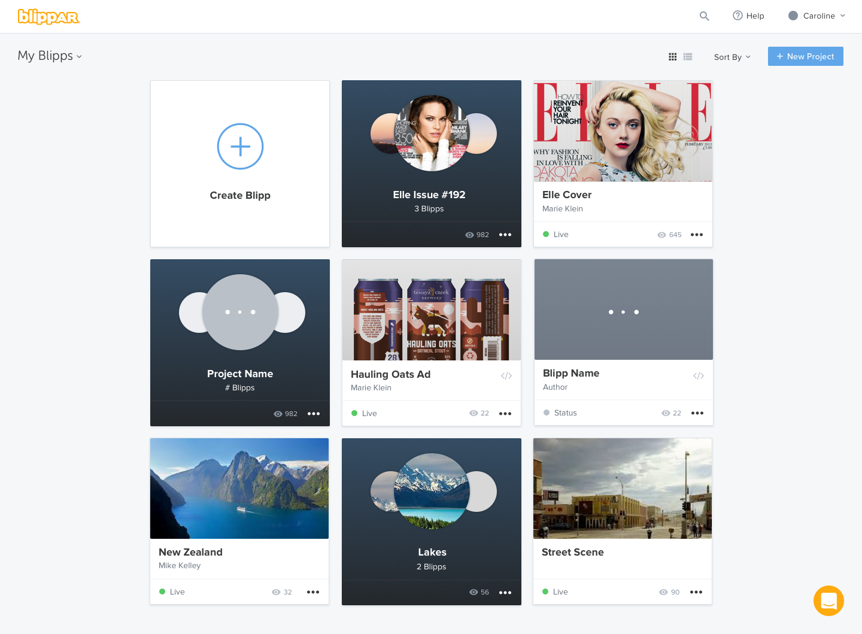Click views eye icon on New Zealand card

coord(276,592)
